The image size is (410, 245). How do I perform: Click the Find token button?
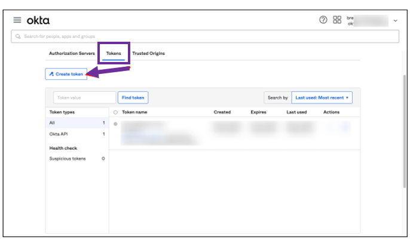133,98
